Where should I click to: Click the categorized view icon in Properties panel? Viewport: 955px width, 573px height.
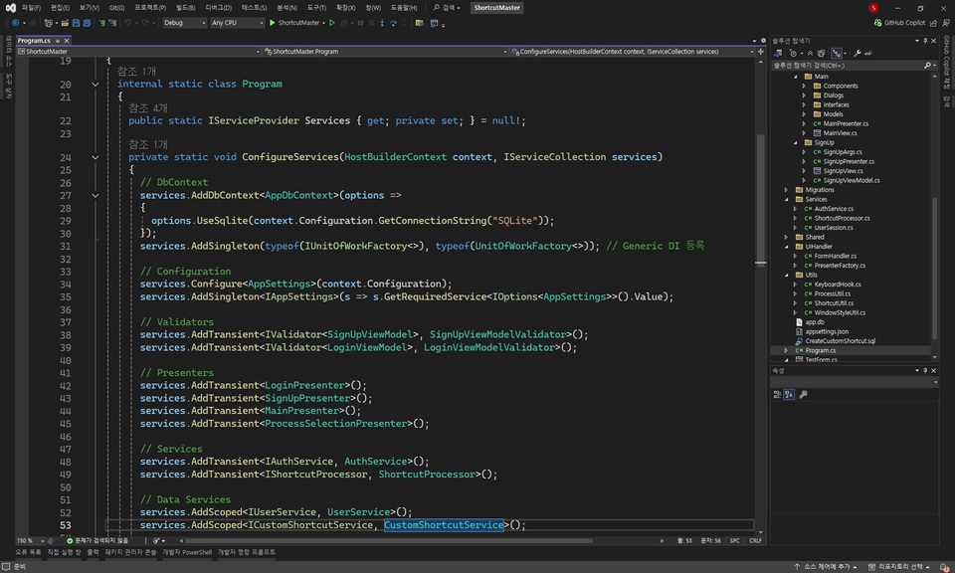(777, 395)
